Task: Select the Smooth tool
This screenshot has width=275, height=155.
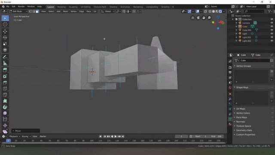Action: point(5,113)
